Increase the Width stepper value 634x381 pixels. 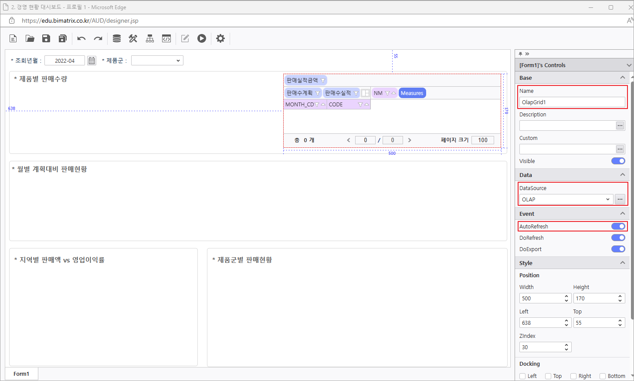(566, 296)
